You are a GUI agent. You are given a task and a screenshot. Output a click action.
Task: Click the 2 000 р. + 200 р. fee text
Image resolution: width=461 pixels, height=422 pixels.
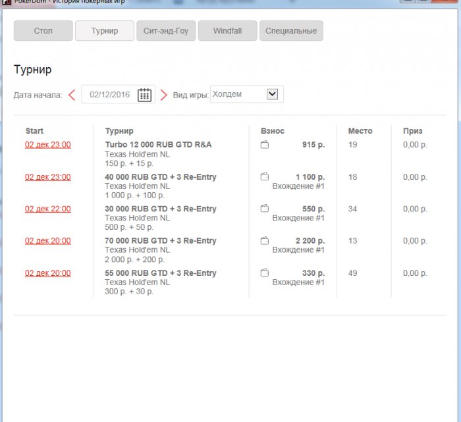pyautogui.click(x=134, y=259)
